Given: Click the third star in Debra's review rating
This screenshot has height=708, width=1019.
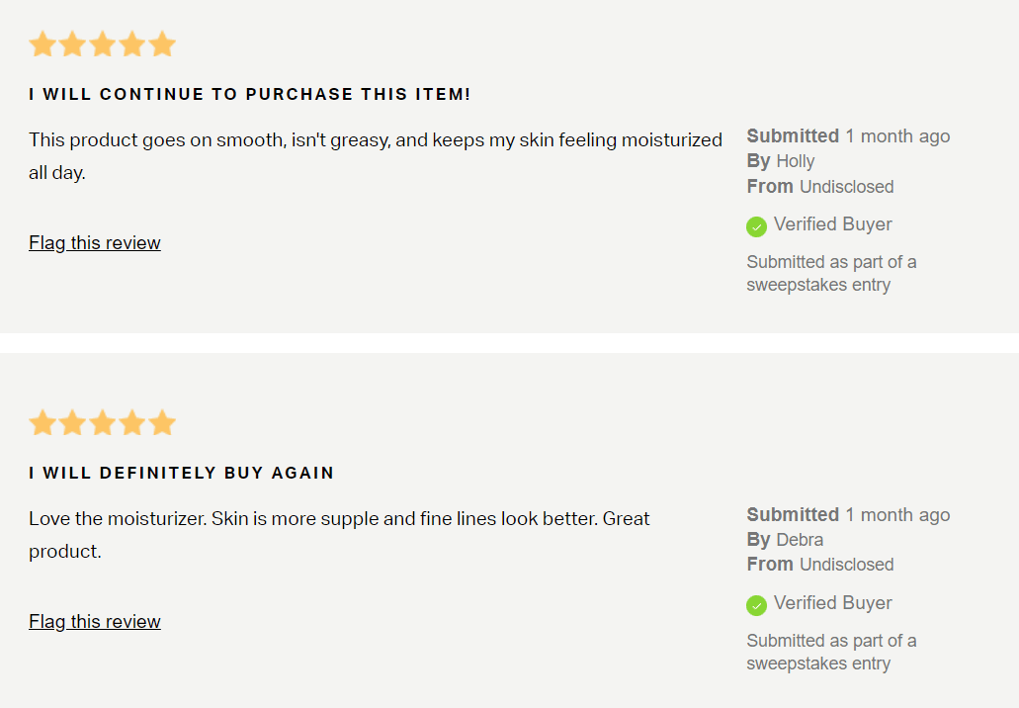Looking at the screenshot, I should [102, 423].
